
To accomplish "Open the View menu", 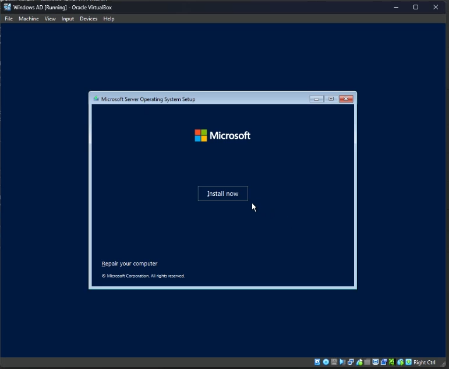I will pyautogui.click(x=50, y=19).
